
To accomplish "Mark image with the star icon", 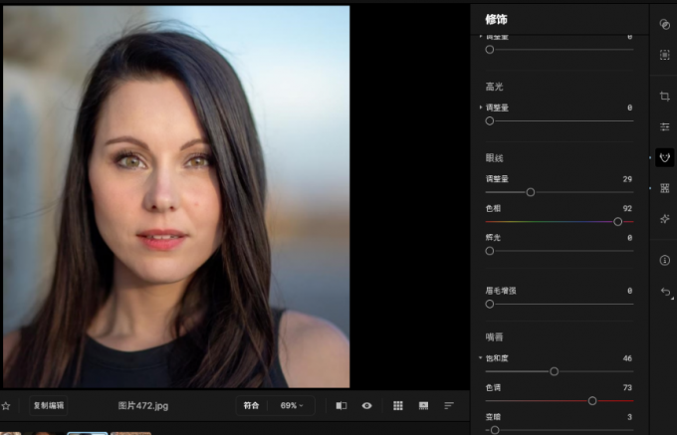I will 6,406.
